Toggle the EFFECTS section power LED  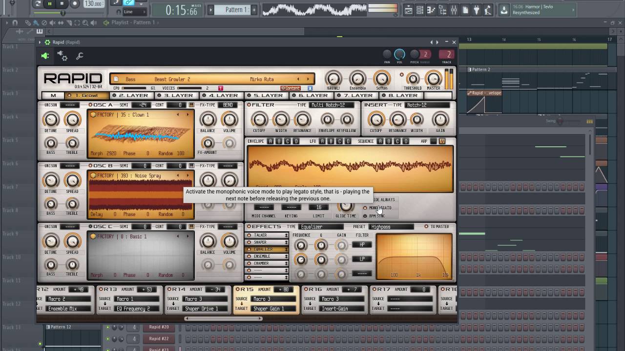(x=249, y=227)
